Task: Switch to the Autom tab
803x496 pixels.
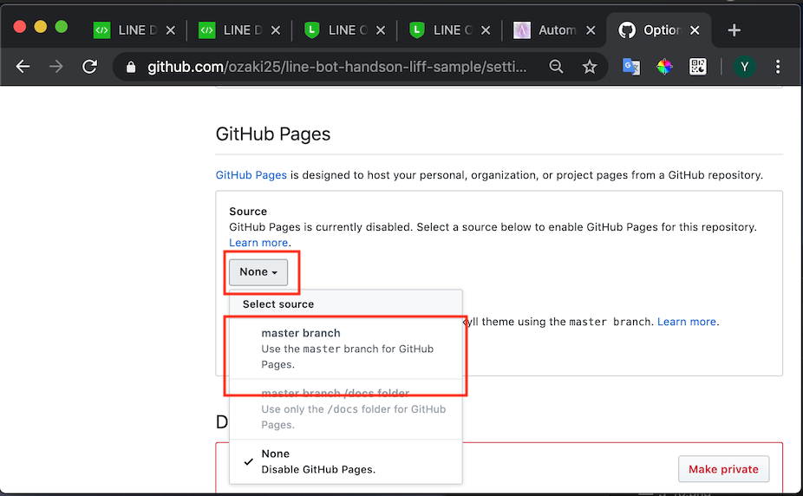Action: point(556,30)
